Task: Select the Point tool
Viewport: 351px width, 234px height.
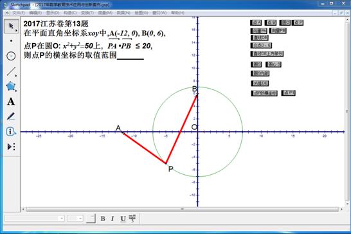Action: tap(11, 41)
